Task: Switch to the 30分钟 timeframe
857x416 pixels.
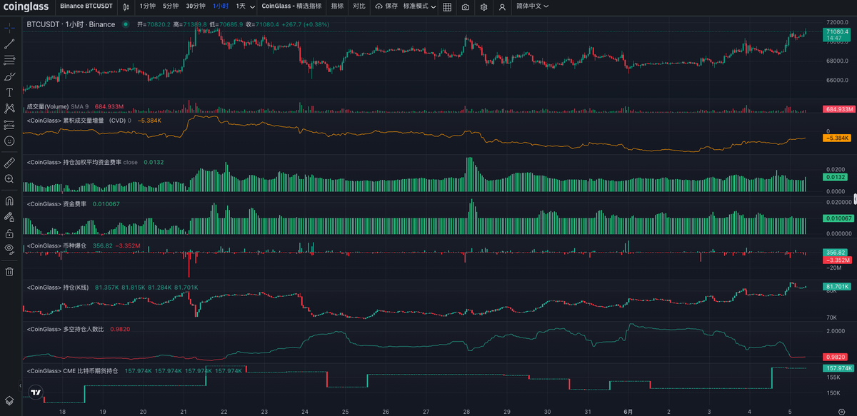Action: (x=196, y=6)
